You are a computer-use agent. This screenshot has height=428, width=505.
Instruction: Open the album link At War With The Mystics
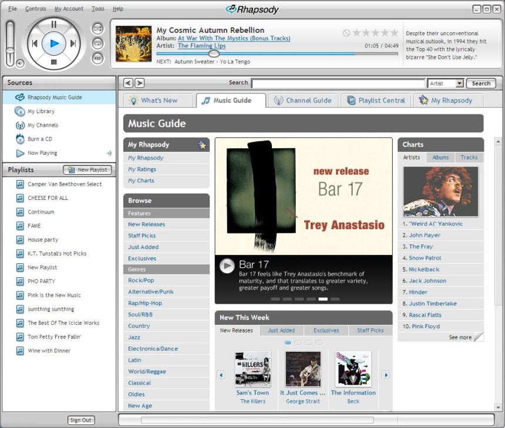tap(234, 38)
